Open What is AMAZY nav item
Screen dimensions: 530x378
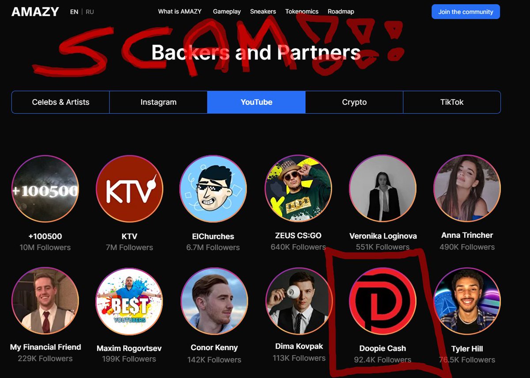coord(180,11)
